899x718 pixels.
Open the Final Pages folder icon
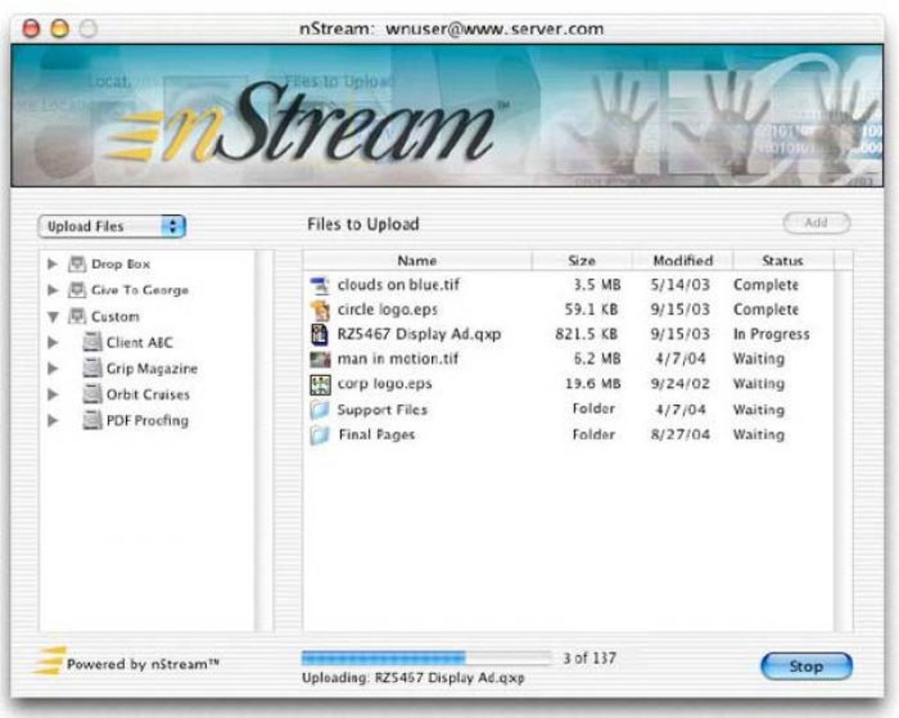(x=319, y=433)
